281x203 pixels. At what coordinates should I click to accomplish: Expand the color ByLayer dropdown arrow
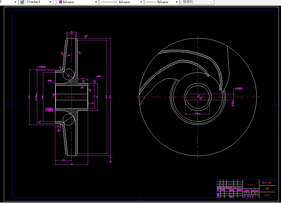[96, 2]
